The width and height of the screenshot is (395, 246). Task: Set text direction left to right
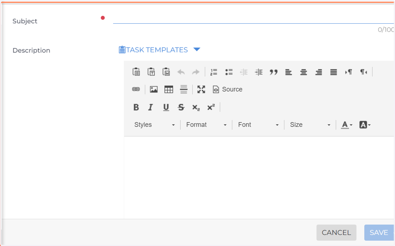pos(349,72)
